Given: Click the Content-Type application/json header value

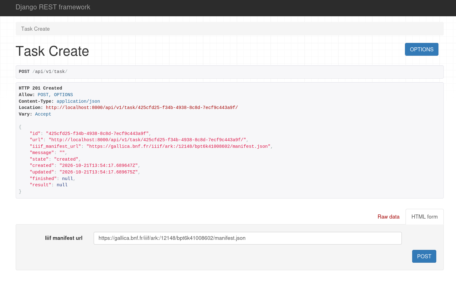Looking at the screenshot, I should tap(78, 101).
